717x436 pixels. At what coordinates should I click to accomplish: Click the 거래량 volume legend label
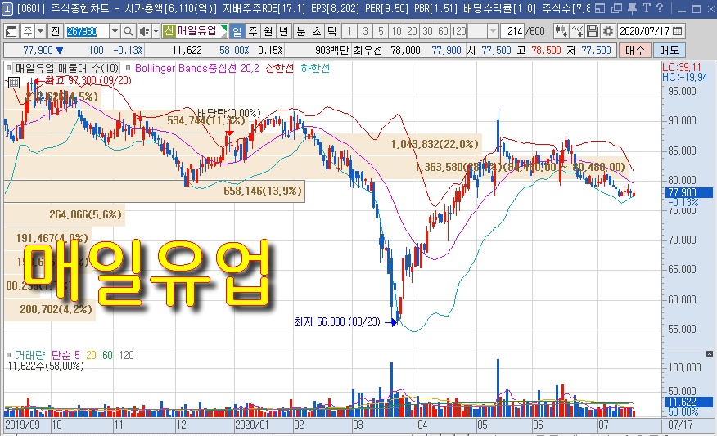pyautogui.click(x=30, y=355)
